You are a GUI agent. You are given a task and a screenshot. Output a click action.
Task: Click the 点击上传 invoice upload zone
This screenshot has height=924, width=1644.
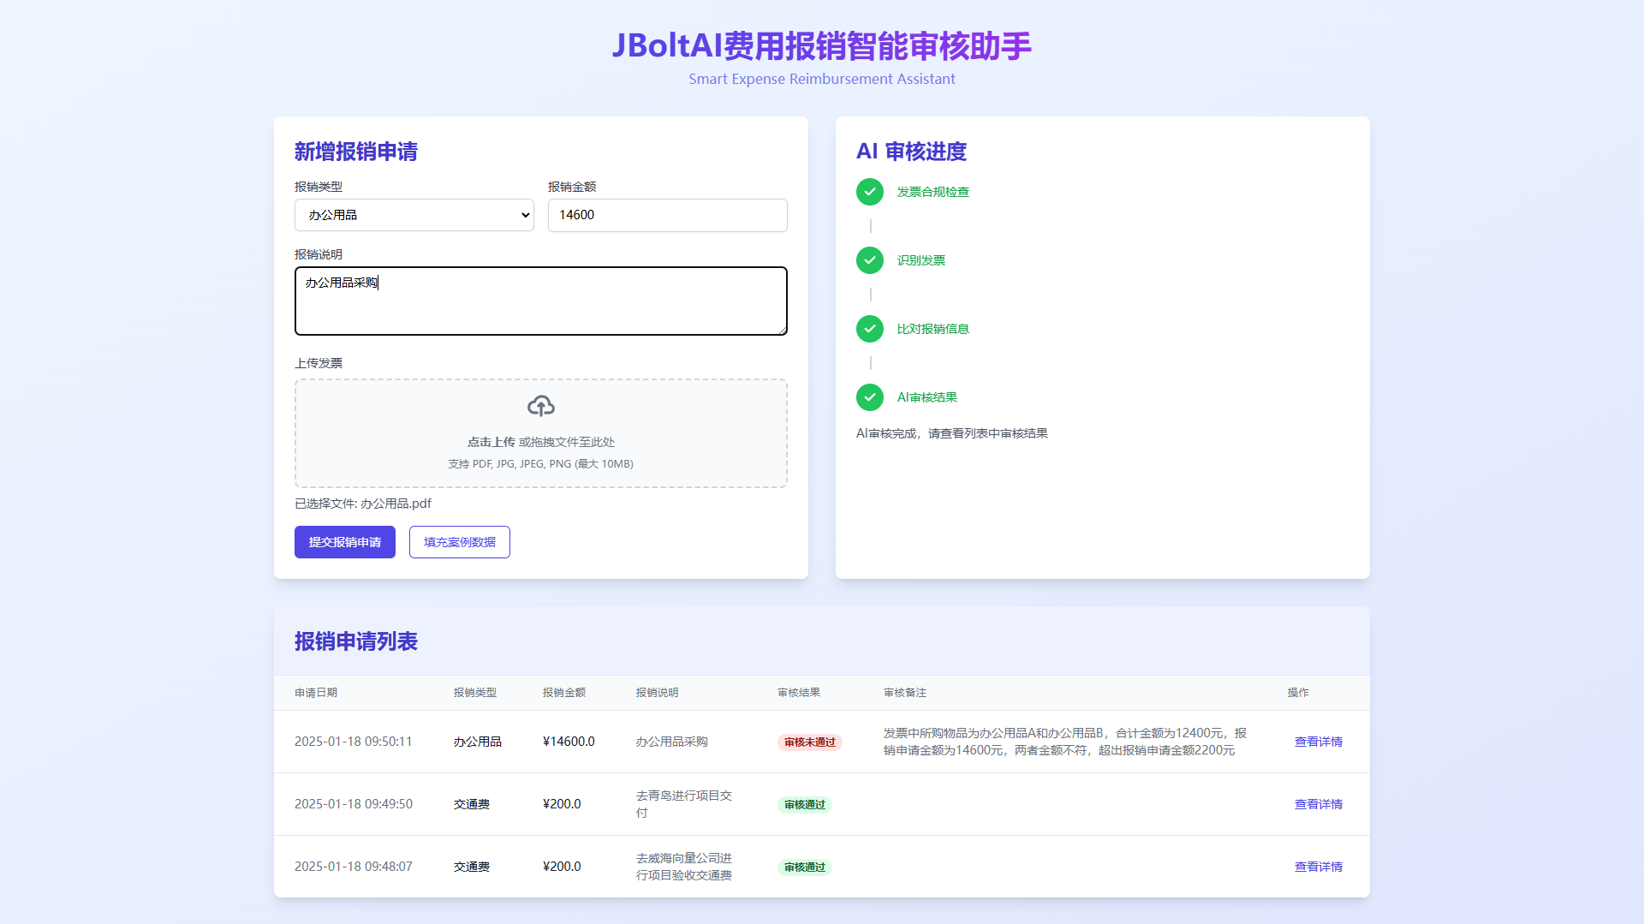(541, 433)
